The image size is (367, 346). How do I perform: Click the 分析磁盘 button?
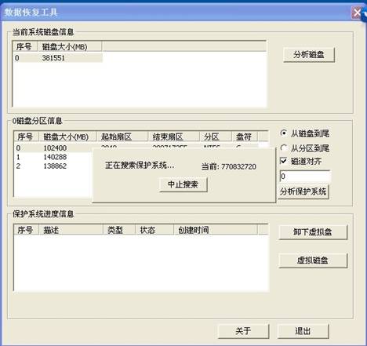tap(309, 55)
